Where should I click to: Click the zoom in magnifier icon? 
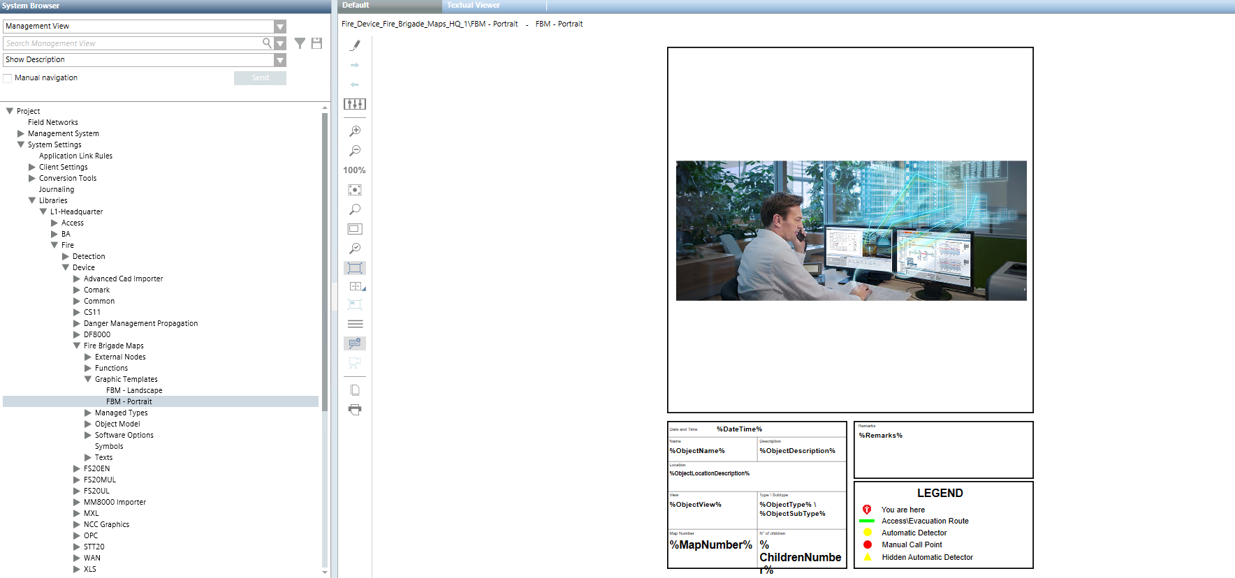[x=355, y=131]
